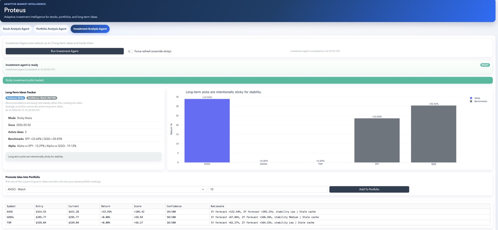Click the Mode Sticky thesis row
Image resolution: width=498 pixels, height=230 pixels.
(83, 118)
